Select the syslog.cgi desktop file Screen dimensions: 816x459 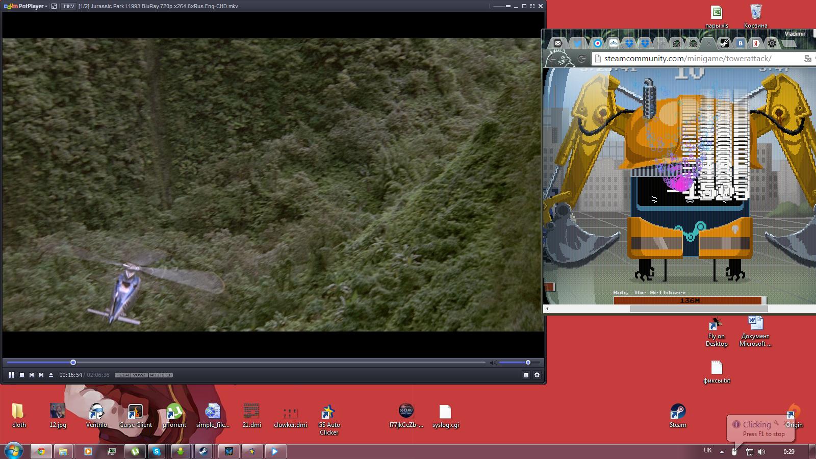pyautogui.click(x=445, y=416)
